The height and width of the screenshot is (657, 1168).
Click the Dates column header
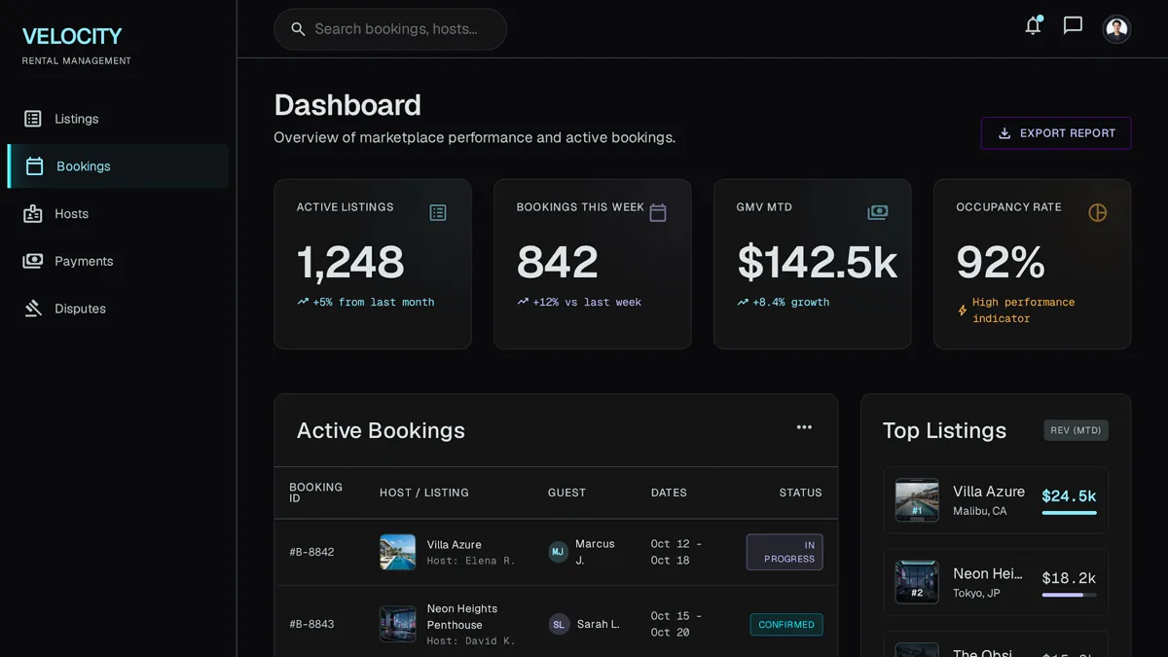click(669, 493)
